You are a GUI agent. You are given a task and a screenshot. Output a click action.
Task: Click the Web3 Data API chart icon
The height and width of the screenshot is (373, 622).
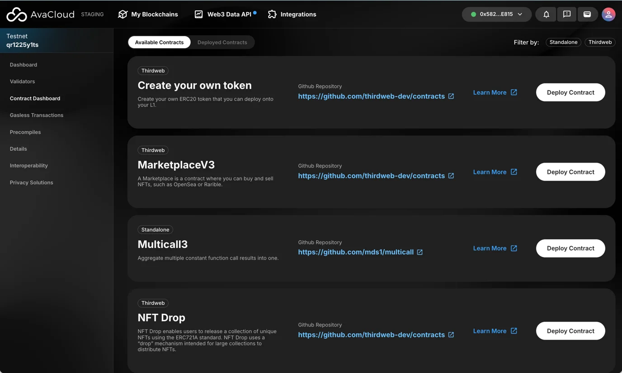click(198, 14)
